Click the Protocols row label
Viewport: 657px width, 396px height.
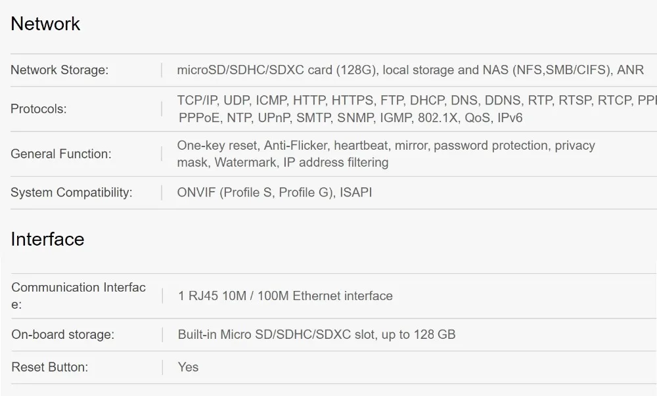point(38,109)
